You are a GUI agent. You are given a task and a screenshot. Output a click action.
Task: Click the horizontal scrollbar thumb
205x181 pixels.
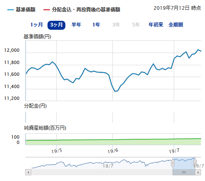pyautogui.click(x=184, y=172)
